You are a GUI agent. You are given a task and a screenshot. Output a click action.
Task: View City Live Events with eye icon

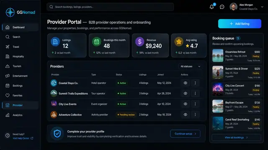186,104
